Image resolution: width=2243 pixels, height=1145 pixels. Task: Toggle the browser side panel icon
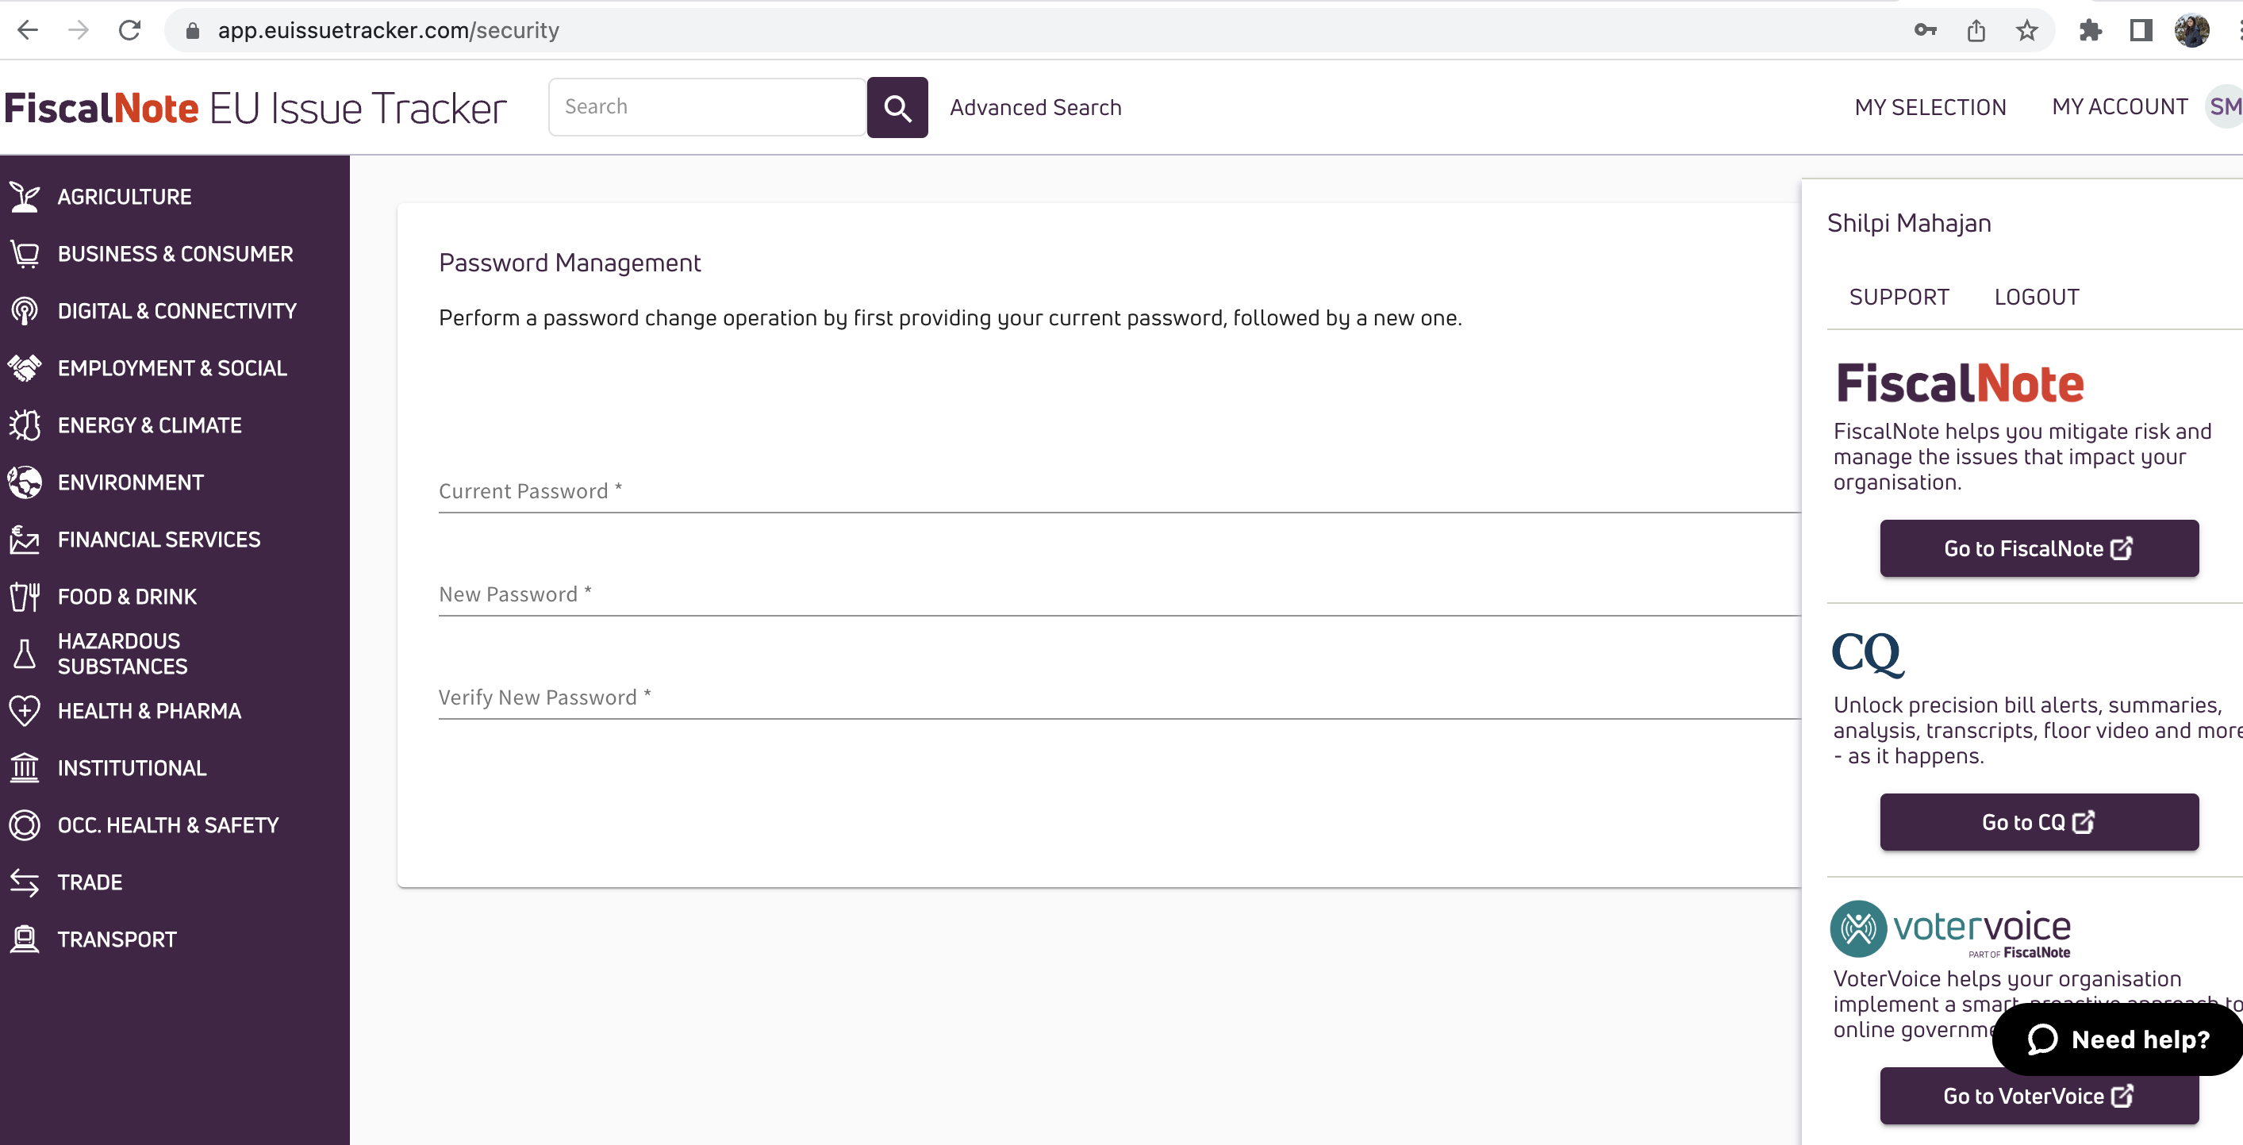(x=2141, y=30)
